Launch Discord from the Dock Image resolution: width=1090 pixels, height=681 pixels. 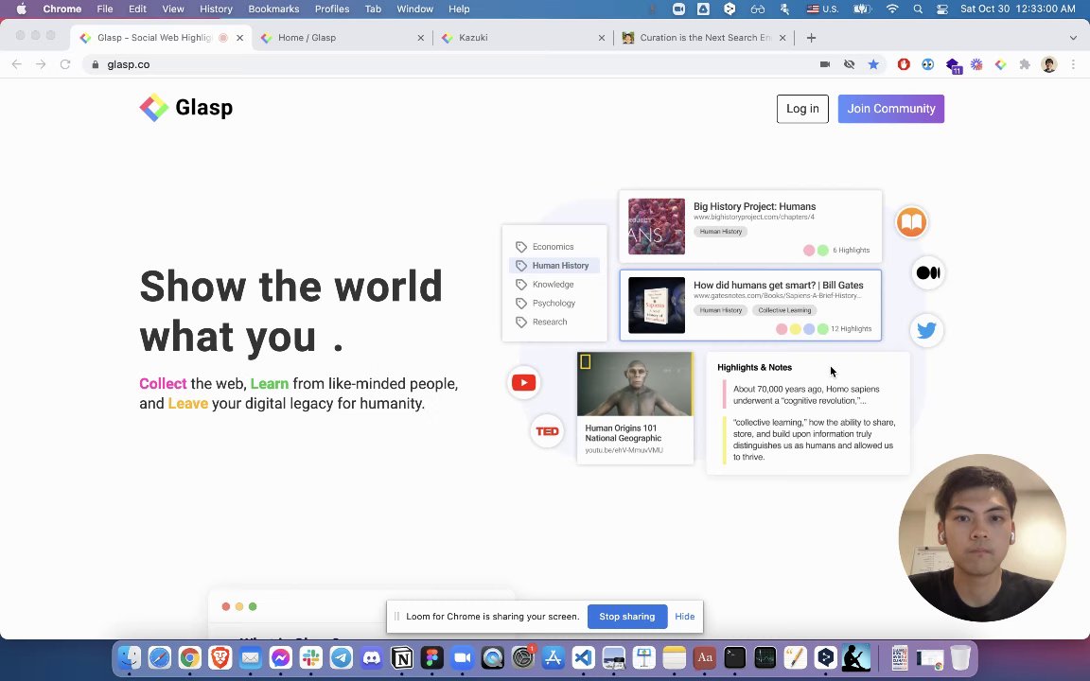[x=372, y=657]
